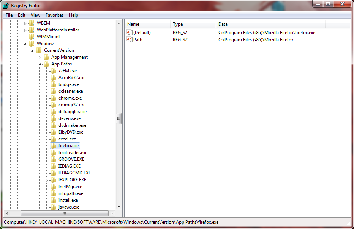
Task: Open the View menu
Action: pos(35,15)
